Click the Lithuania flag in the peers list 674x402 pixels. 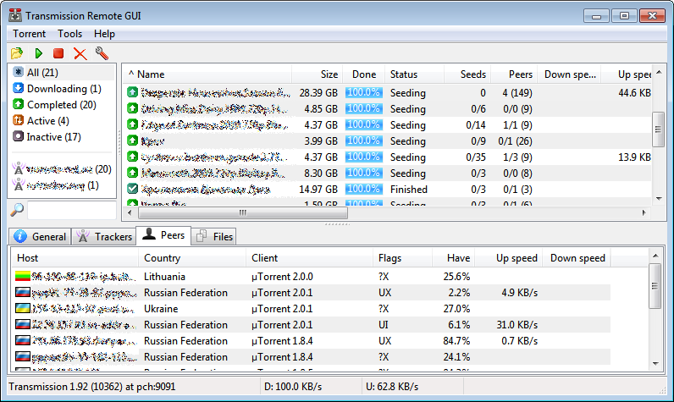pos(23,277)
